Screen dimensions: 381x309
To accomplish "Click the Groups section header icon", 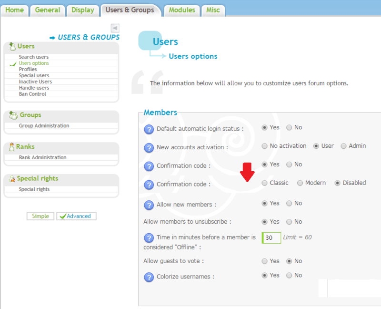I will click(13, 115).
